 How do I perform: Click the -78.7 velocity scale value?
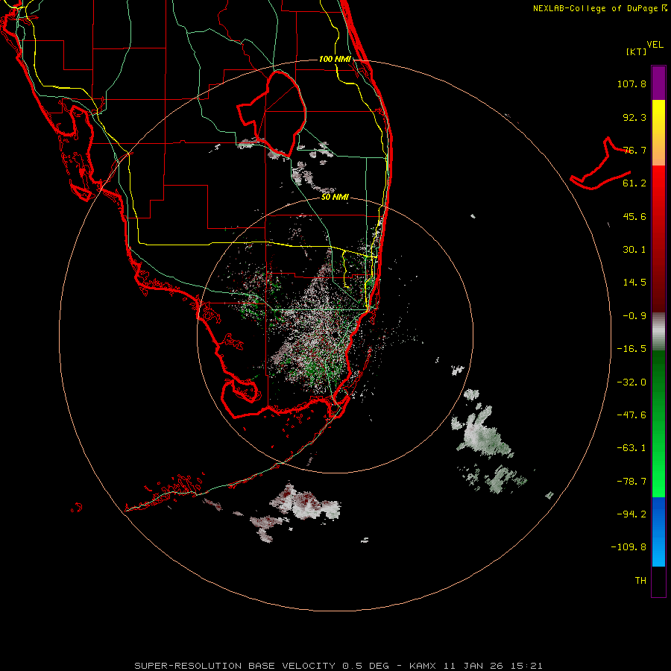click(631, 482)
